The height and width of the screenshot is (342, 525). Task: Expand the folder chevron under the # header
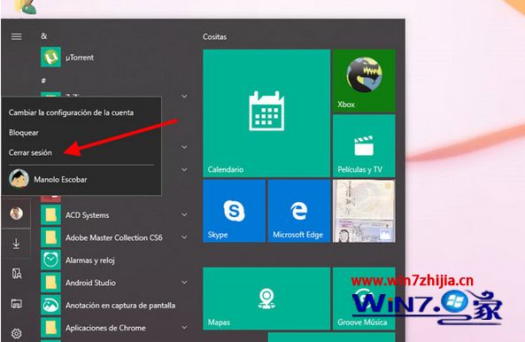[x=184, y=97]
